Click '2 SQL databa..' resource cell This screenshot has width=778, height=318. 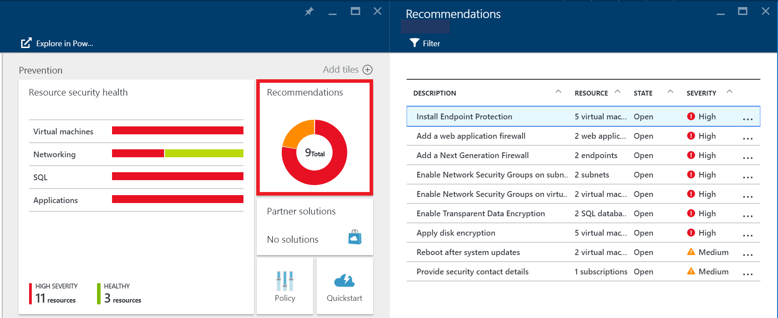pyautogui.click(x=601, y=214)
